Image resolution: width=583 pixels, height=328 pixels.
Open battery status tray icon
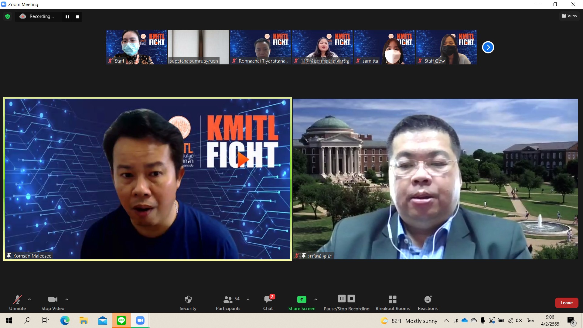[x=501, y=320]
